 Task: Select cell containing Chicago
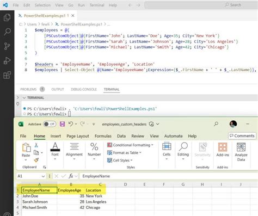coord(100,207)
